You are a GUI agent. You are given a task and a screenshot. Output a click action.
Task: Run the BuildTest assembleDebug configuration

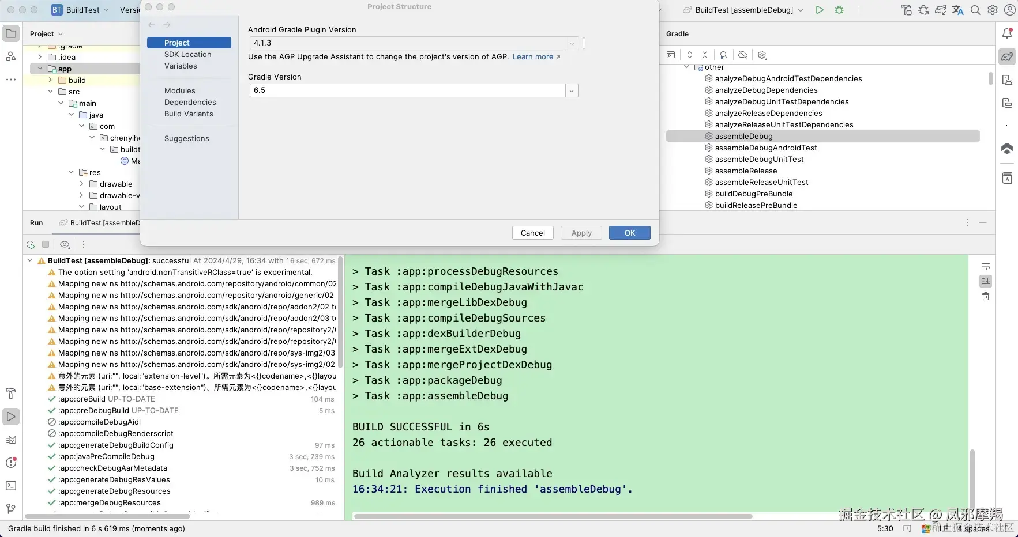tap(819, 10)
